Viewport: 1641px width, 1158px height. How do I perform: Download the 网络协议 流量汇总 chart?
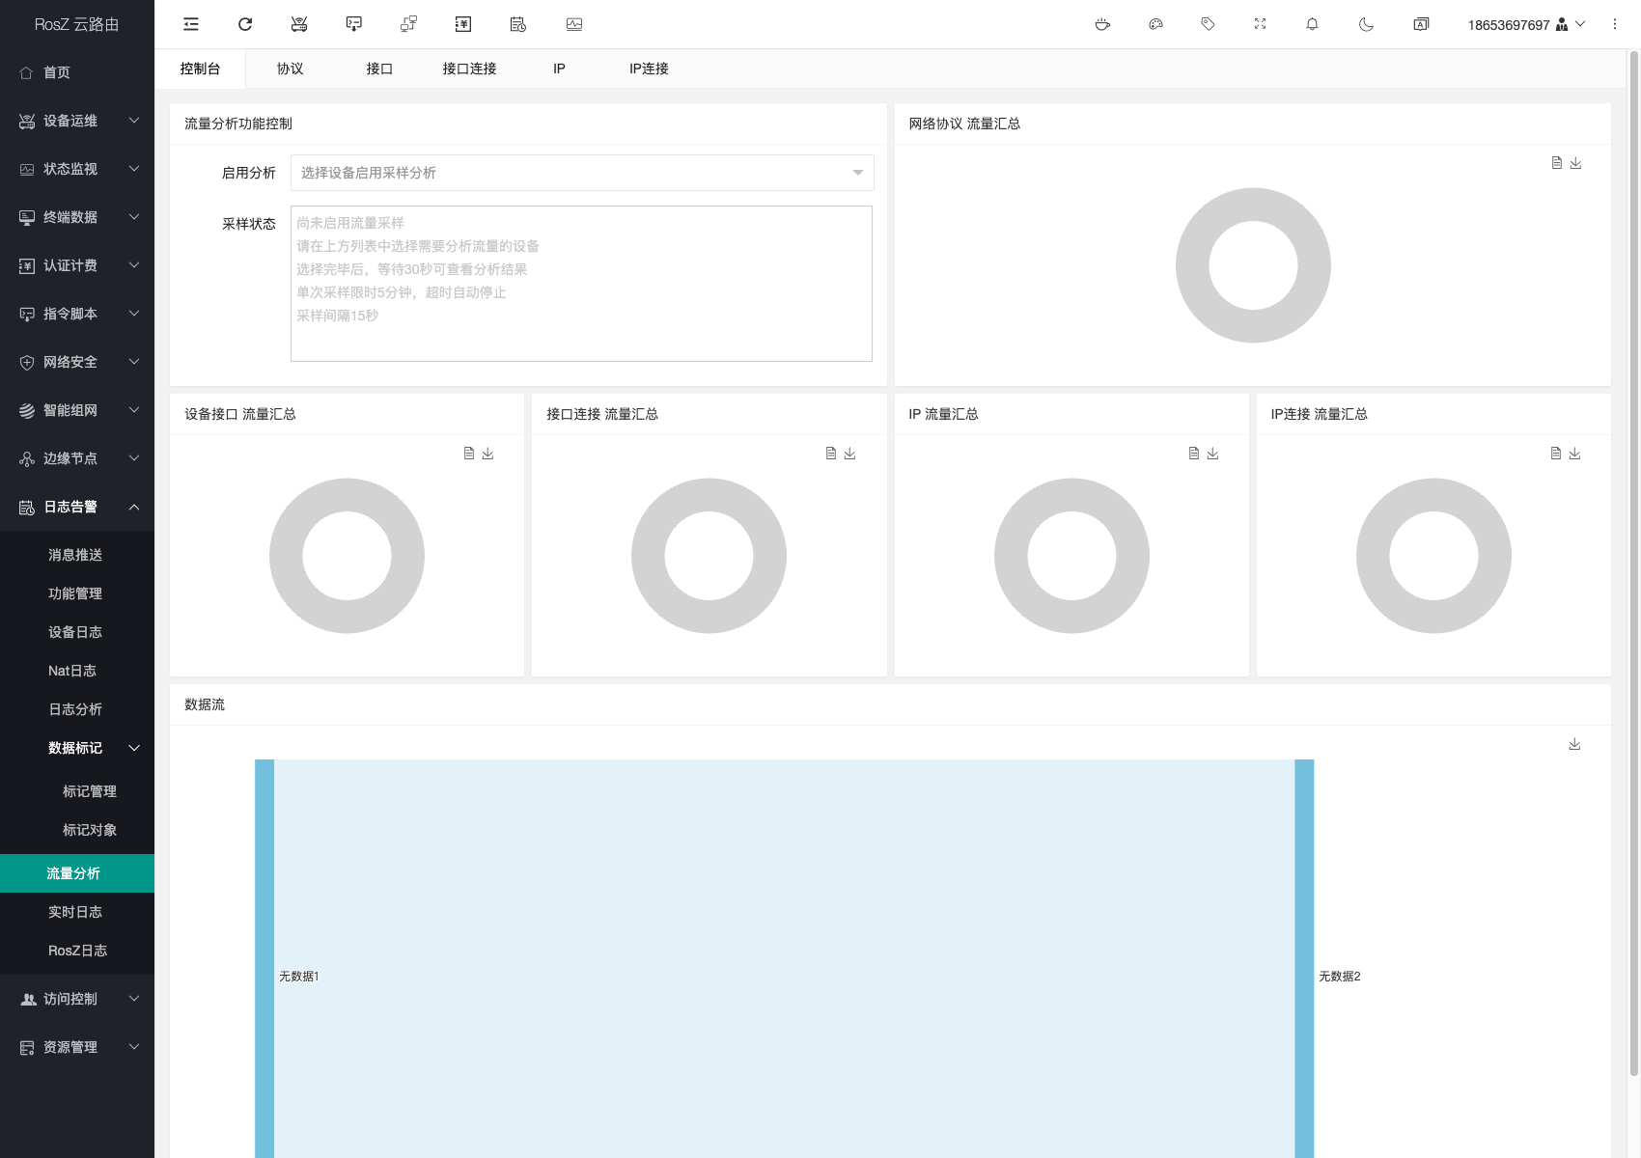1575,163
